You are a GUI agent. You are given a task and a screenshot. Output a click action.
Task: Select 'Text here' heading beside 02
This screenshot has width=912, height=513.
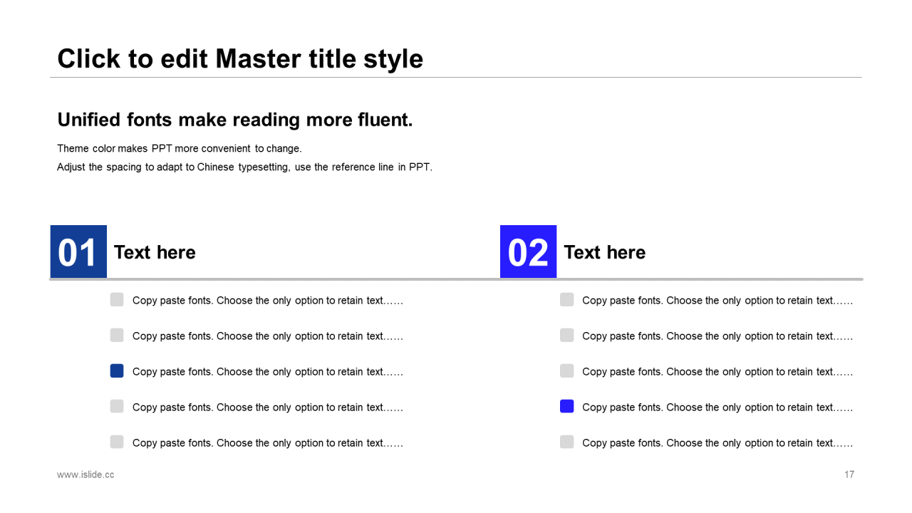(604, 252)
